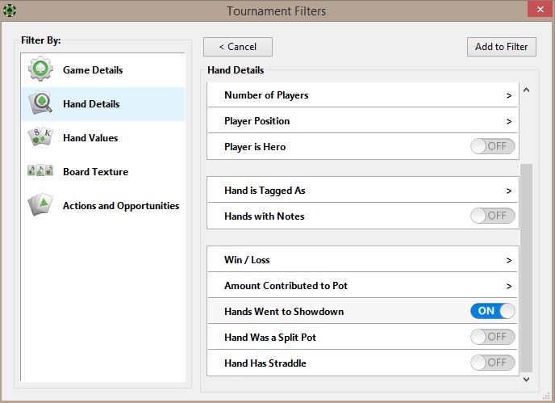
Task: Click the Add to Filter button
Action: pos(501,47)
